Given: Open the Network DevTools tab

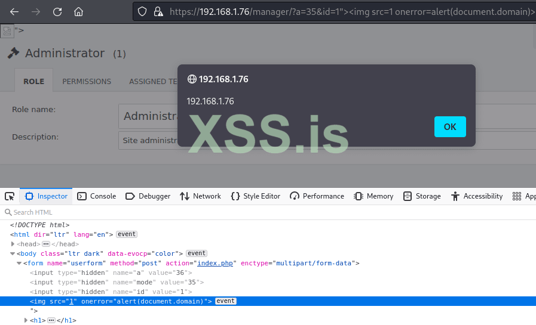Looking at the screenshot, I should [200, 196].
